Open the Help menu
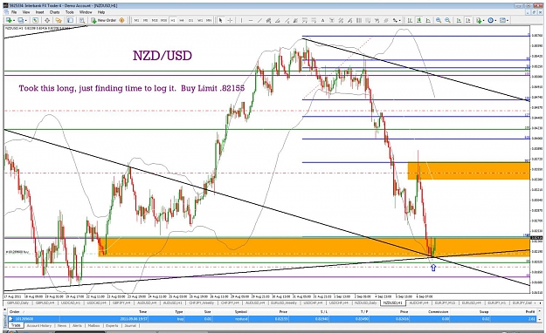 click(x=101, y=12)
